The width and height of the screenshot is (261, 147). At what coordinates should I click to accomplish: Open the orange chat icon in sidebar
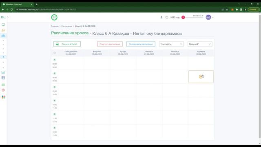tap(3, 30)
